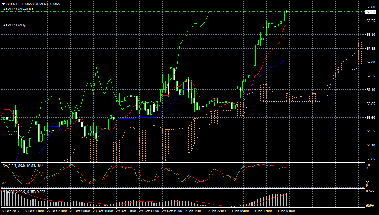
Task: Click the 66.60 price axis label
Action: pos(371,118)
